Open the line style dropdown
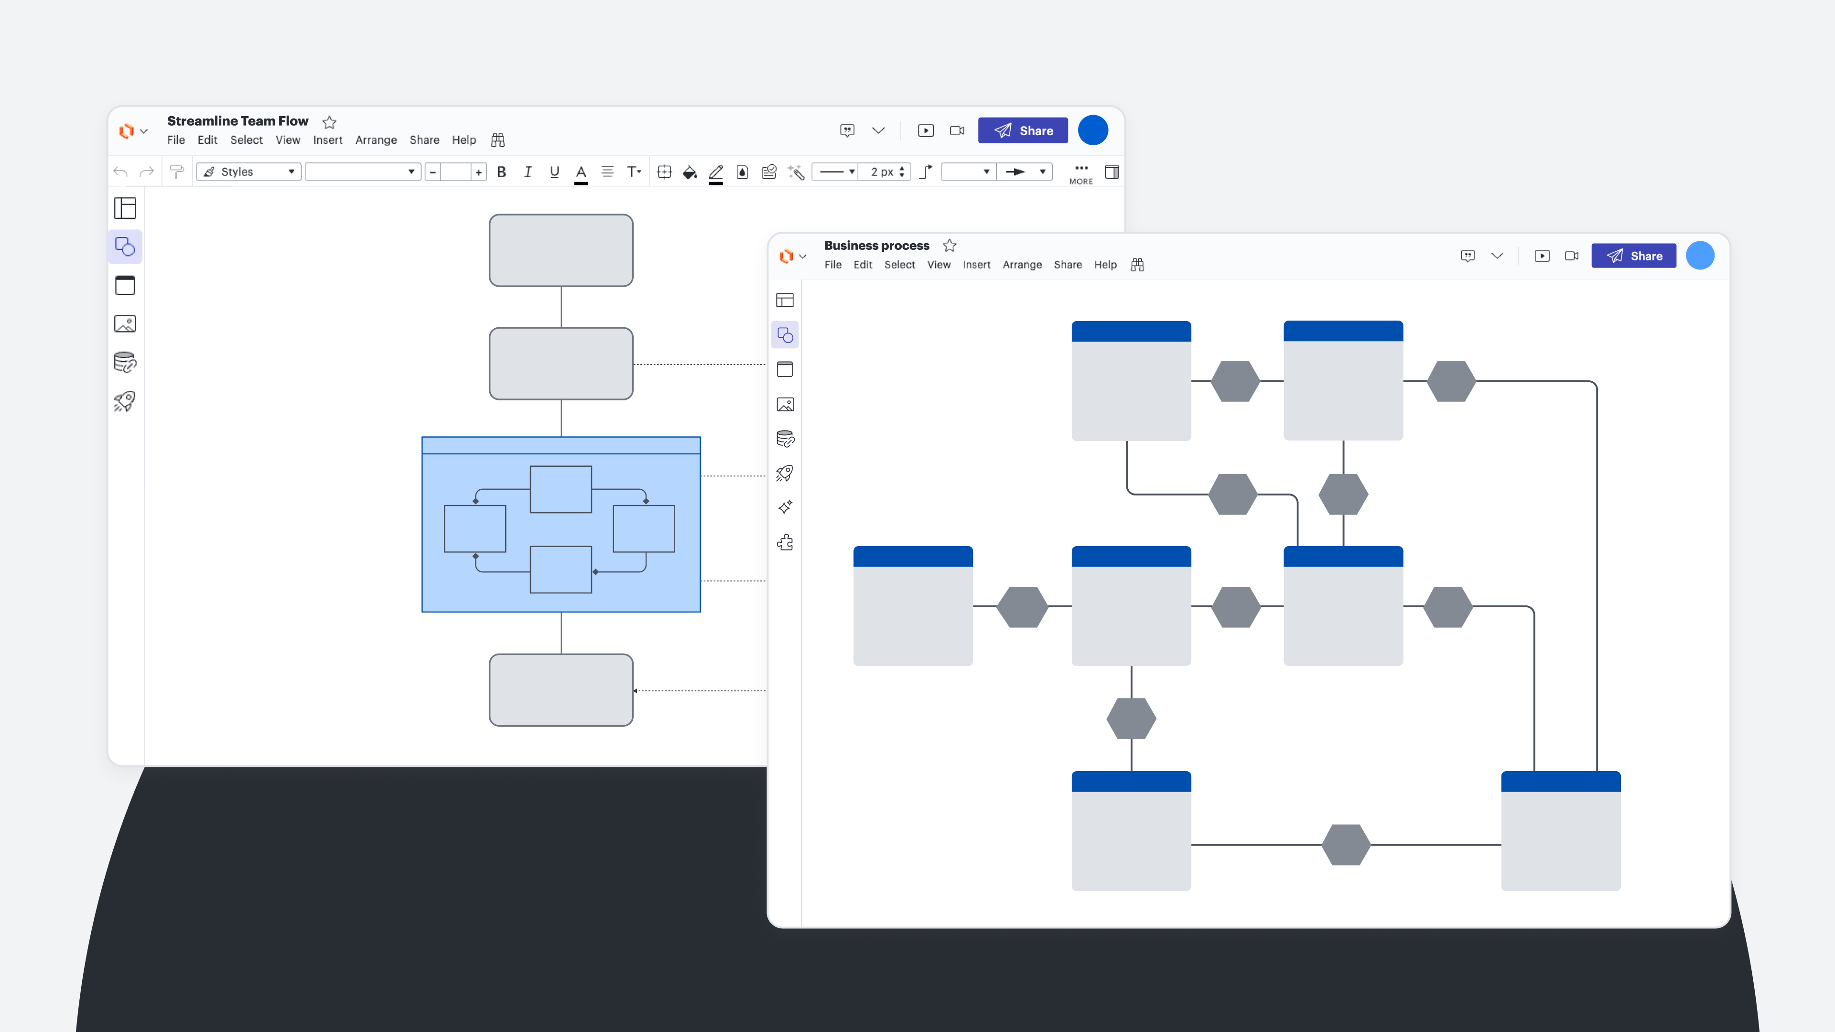Image resolution: width=1835 pixels, height=1032 pixels. (836, 172)
